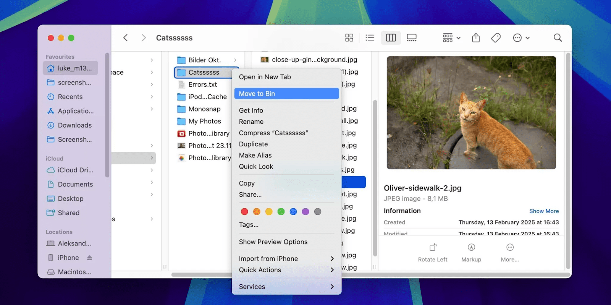Apply the red tag color

pos(244,212)
